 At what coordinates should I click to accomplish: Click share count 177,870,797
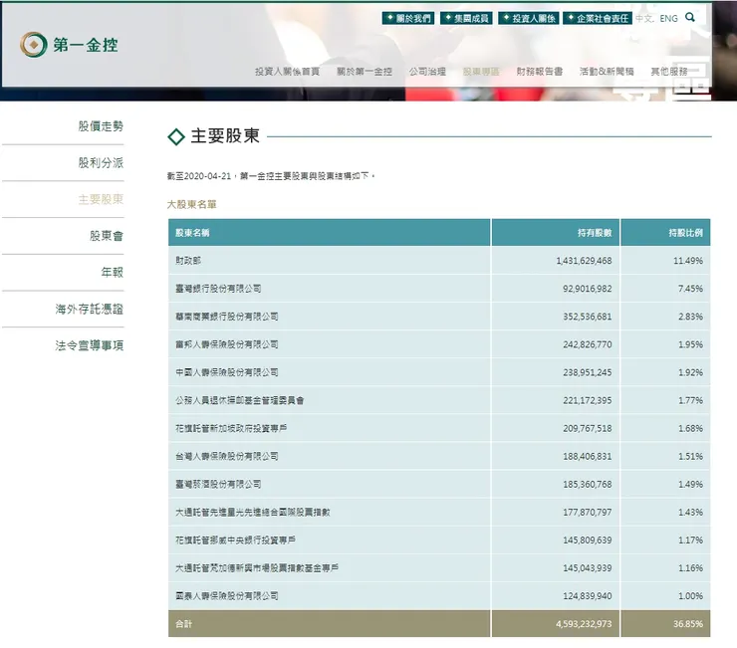tap(588, 513)
